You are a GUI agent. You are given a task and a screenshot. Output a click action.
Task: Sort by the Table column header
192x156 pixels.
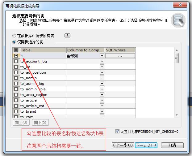click(43, 50)
